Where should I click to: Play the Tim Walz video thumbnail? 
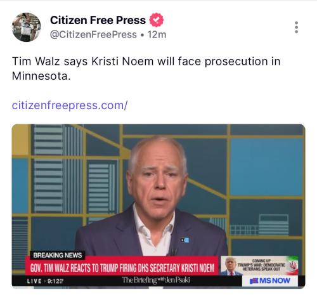click(x=158, y=206)
